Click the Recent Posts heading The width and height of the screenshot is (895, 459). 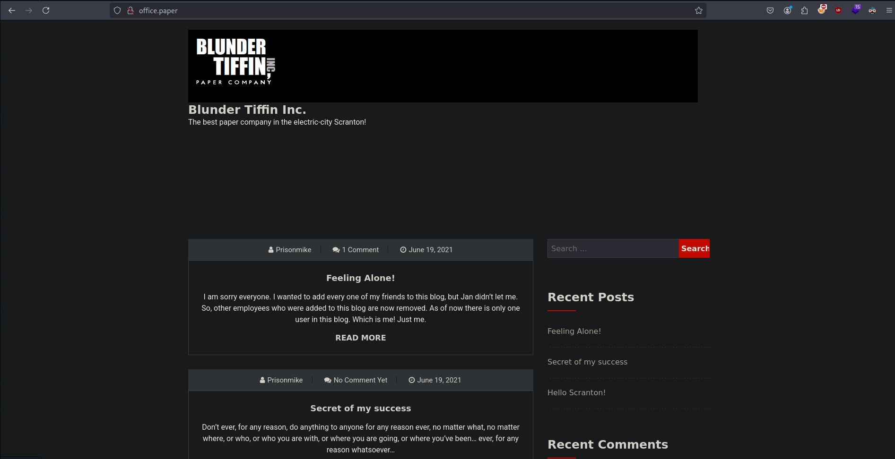(x=591, y=297)
